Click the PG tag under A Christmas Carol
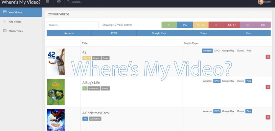The height and width of the screenshot is (131, 275). pos(85,119)
